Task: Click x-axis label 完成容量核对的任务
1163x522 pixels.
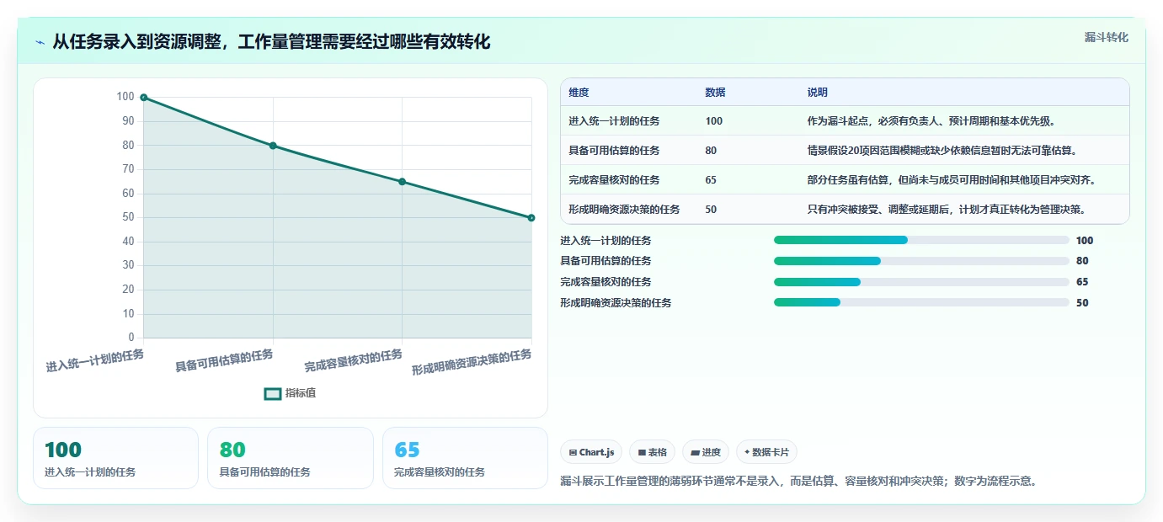Action: (354, 360)
